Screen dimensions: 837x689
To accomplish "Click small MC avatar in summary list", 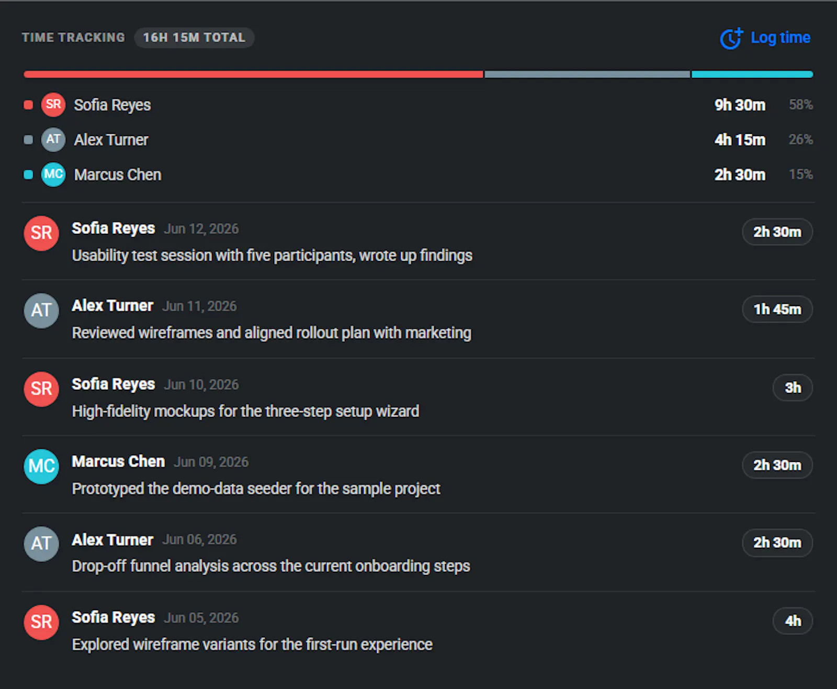I will [x=53, y=174].
